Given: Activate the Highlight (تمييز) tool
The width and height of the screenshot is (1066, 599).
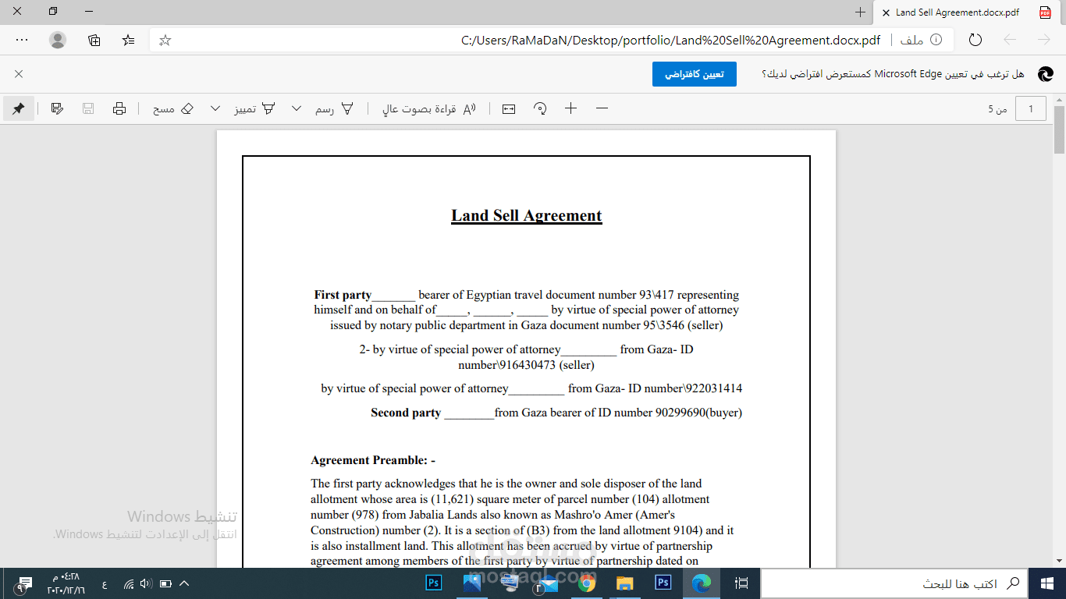Looking at the screenshot, I should [256, 108].
